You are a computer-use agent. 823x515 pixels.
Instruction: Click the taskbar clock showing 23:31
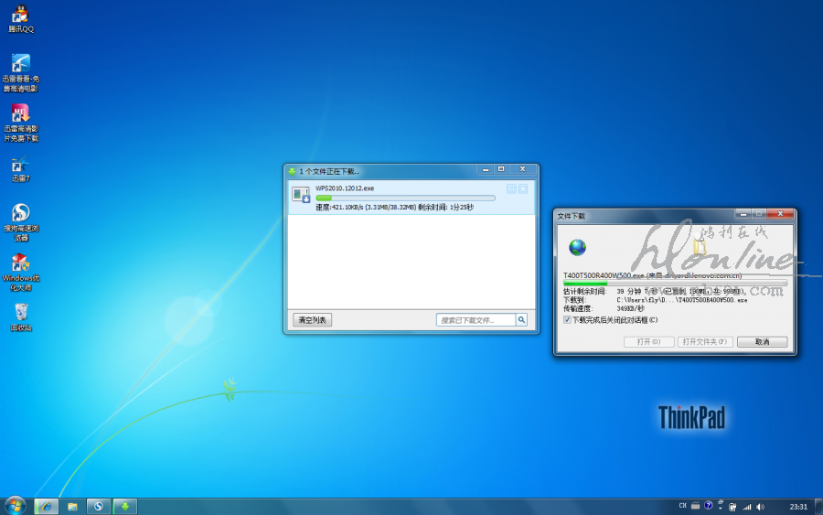(x=797, y=506)
